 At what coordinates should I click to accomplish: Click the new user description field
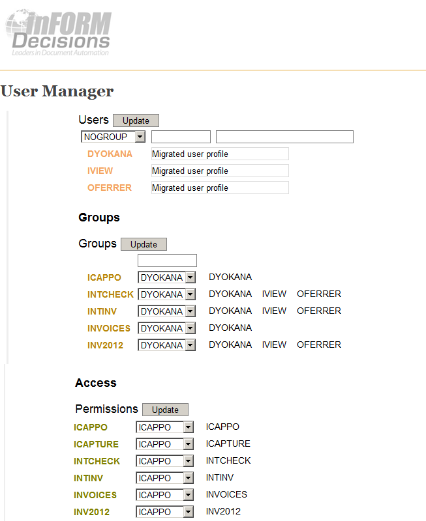pyautogui.click(x=285, y=137)
